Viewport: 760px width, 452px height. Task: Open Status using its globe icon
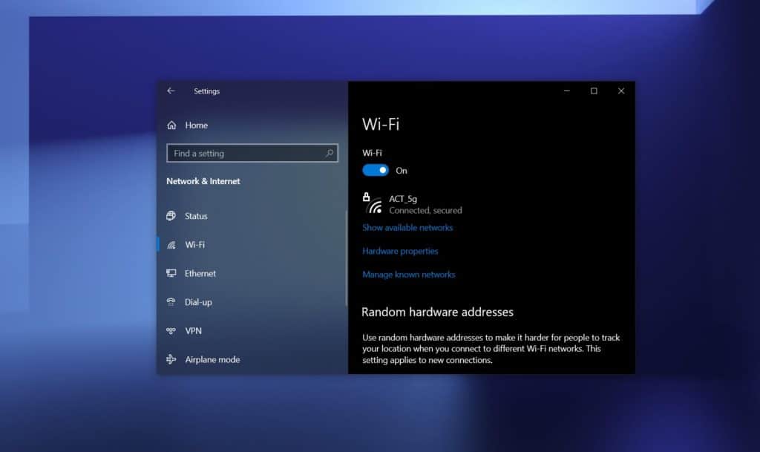point(171,216)
